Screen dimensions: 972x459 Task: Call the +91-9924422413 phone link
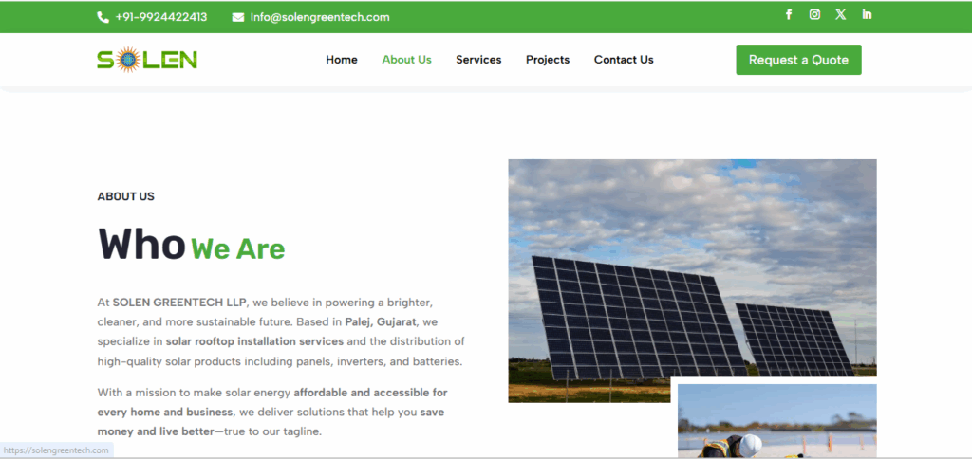point(160,17)
